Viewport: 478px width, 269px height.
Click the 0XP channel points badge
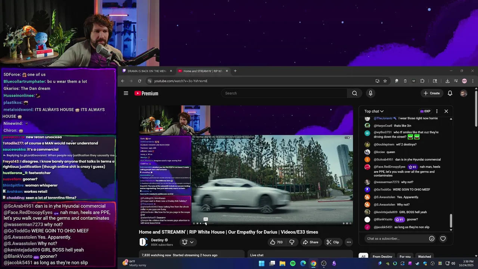click(425, 111)
